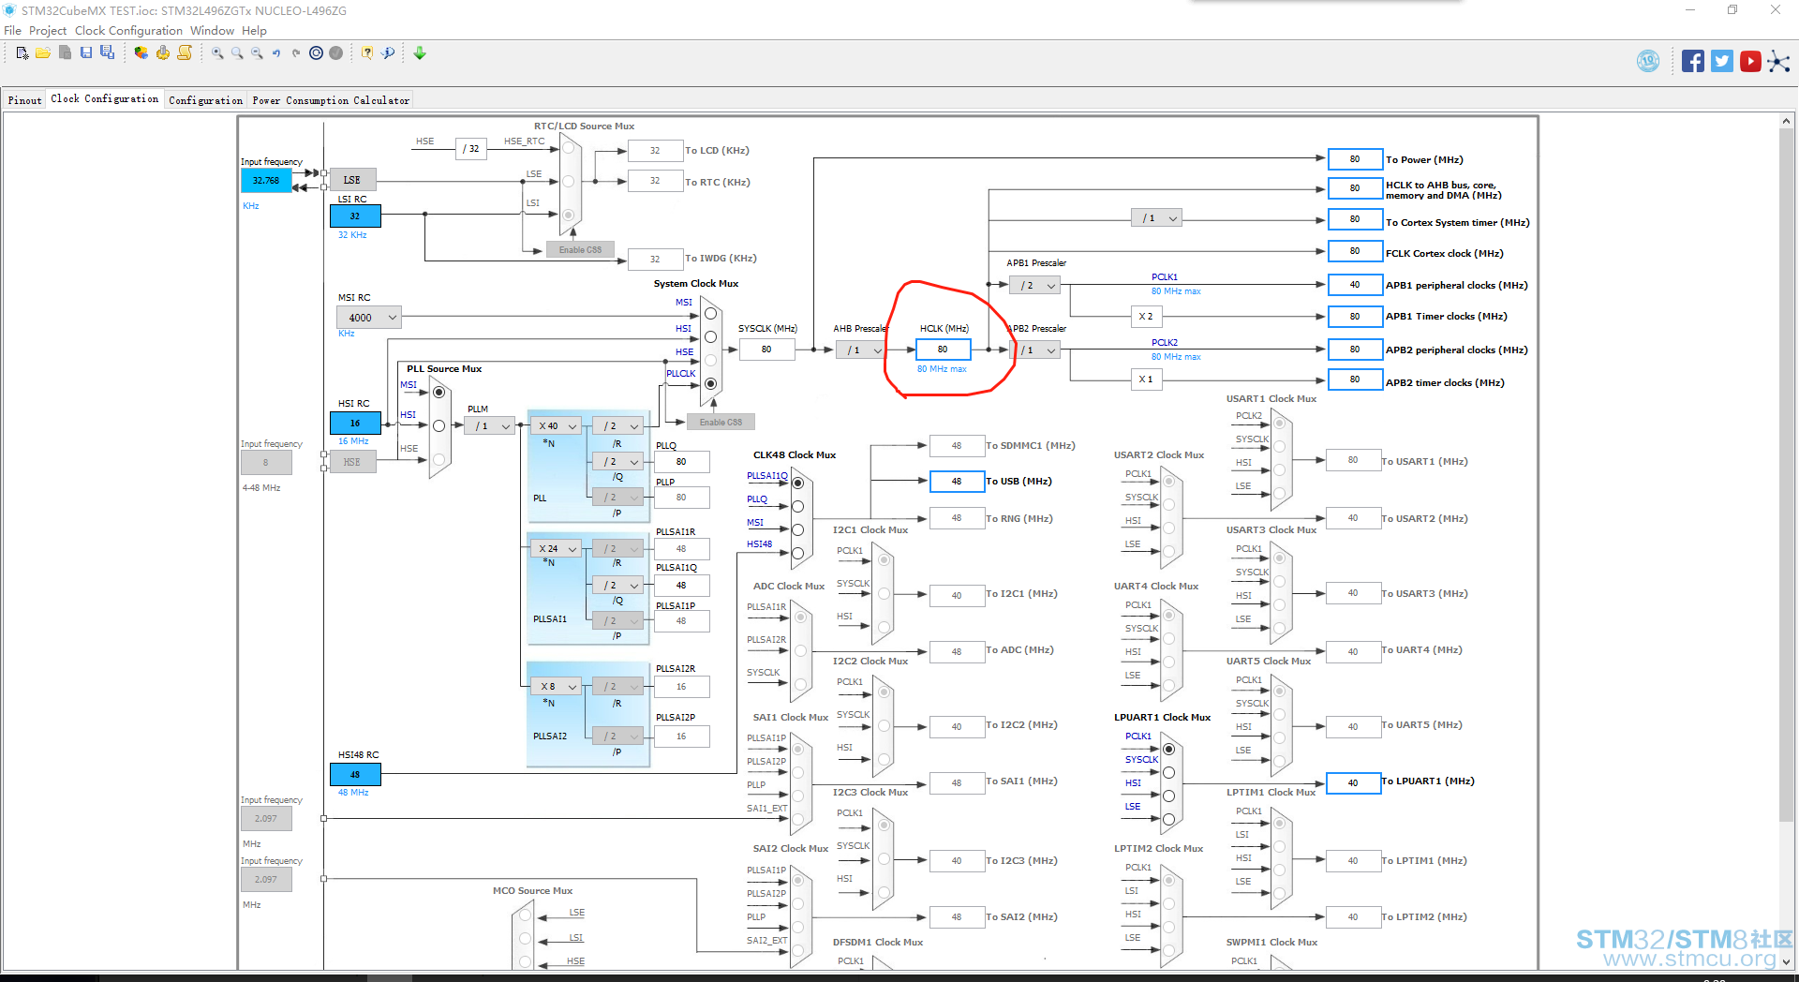Open a project using the folder icon

[43, 53]
